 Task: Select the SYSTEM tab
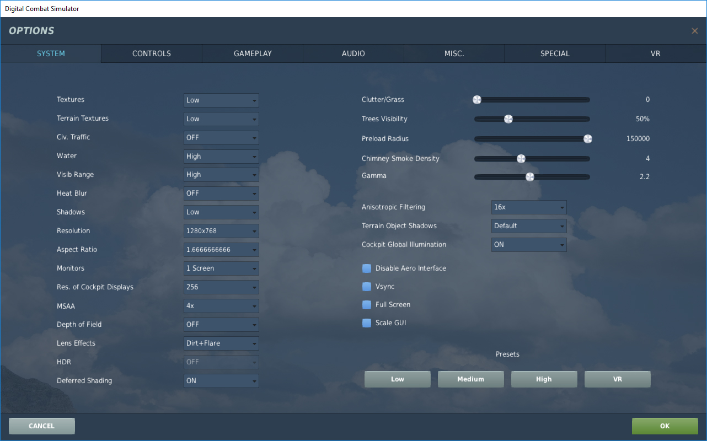(51, 53)
